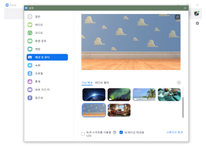This screenshot has height=149, width=206.
Task: Click the help icon beside 녹색 스크린
Action: click(x=114, y=132)
